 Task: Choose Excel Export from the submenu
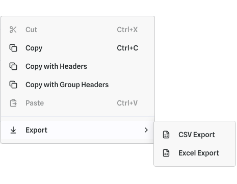coord(195,153)
